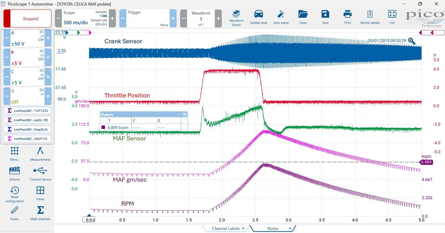Screen dimensions: 445x233
Task: Increase Channel A range with plus
Action: point(48,38)
